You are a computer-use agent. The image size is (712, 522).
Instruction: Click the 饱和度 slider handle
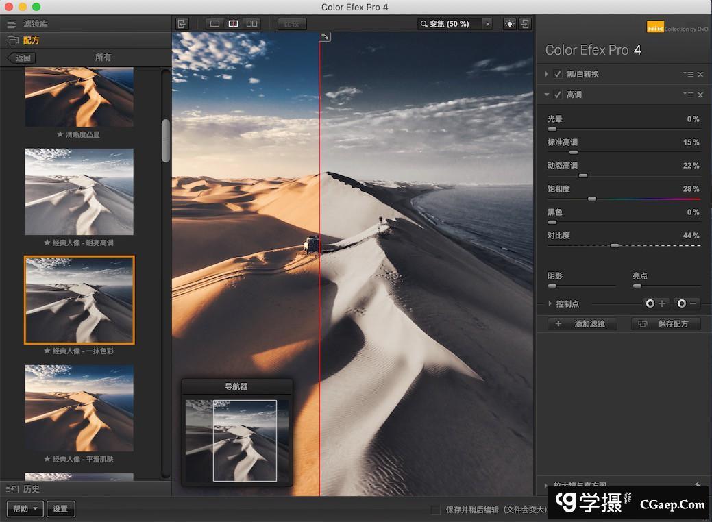(x=592, y=199)
